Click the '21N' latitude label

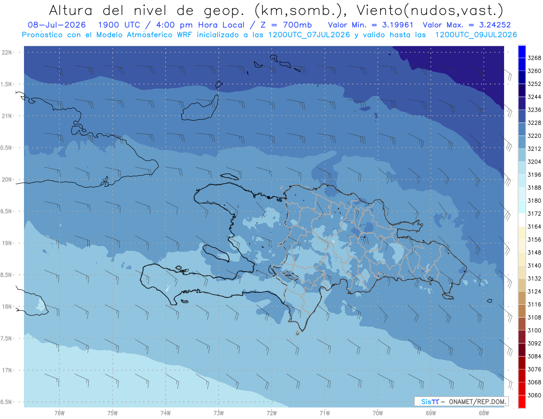click(x=7, y=116)
